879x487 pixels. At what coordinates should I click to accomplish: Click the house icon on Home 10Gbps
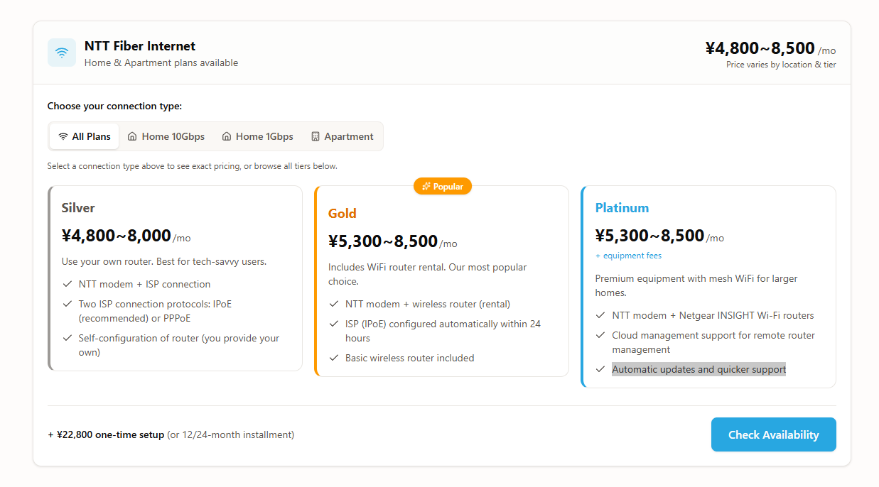coord(132,136)
